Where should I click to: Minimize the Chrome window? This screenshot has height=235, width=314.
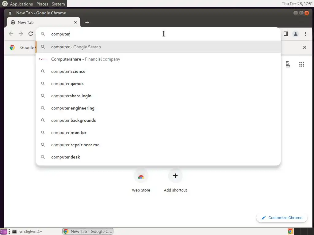[296, 13]
